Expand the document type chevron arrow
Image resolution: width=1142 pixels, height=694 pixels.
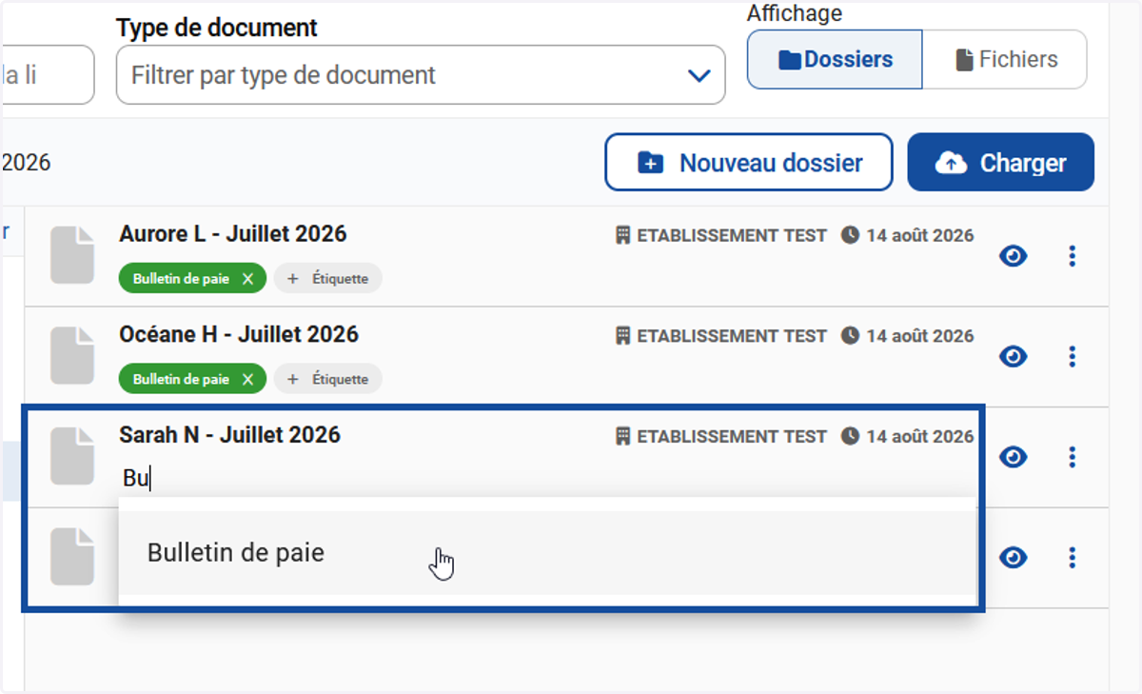point(699,75)
